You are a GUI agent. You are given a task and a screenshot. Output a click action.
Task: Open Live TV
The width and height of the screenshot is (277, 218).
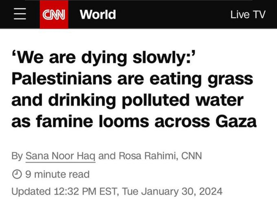click(248, 14)
